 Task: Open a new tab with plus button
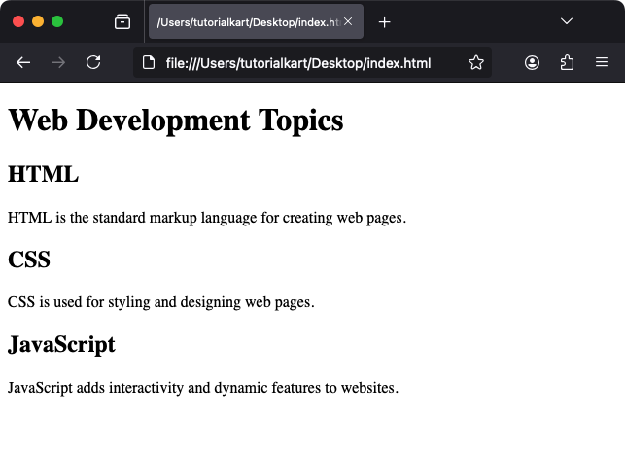click(384, 21)
